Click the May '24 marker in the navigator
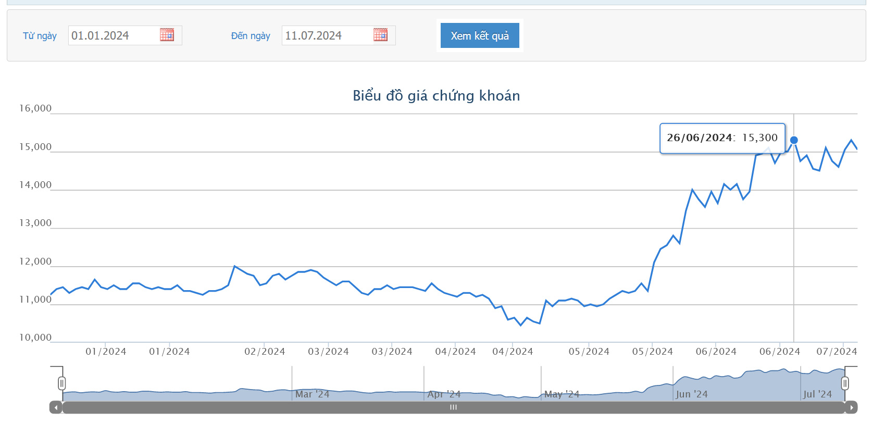 pyautogui.click(x=562, y=394)
